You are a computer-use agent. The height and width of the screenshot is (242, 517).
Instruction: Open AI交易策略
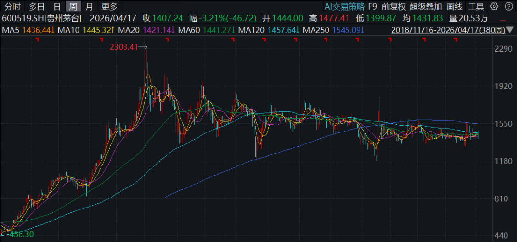(x=344, y=6)
